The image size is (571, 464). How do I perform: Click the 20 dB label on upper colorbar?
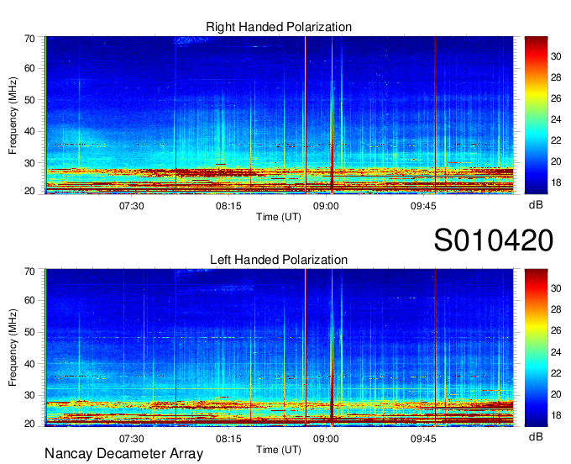coord(556,161)
